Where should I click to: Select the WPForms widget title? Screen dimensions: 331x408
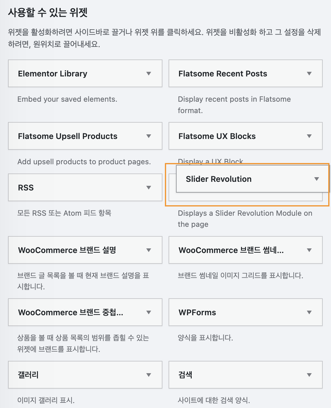197,312
